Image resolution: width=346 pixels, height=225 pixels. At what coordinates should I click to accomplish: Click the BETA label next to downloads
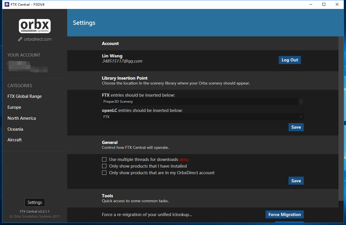[x=184, y=160]
